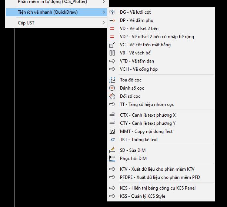Image resolution: width=227 pixels, height=207 pixels.
Task: Choose VTD - Vẽ tấm đan
Action: point(161,61)
